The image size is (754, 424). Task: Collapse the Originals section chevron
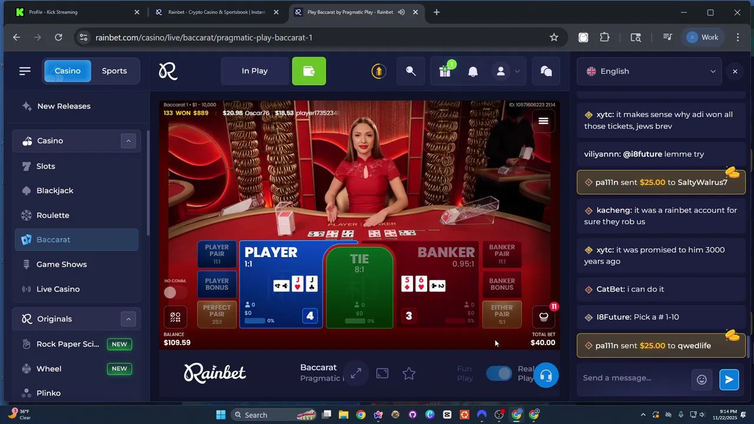coord(128,319)
